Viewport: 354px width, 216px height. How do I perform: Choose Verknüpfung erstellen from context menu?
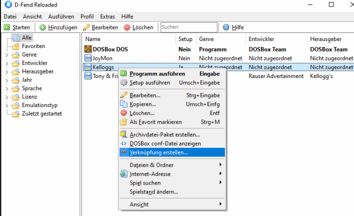click(x=158, y=152)
